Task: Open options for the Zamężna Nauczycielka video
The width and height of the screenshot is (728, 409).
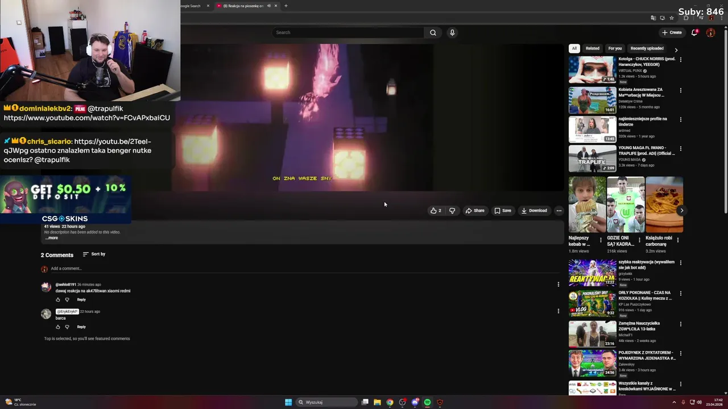Action: [x=681, y=324]
